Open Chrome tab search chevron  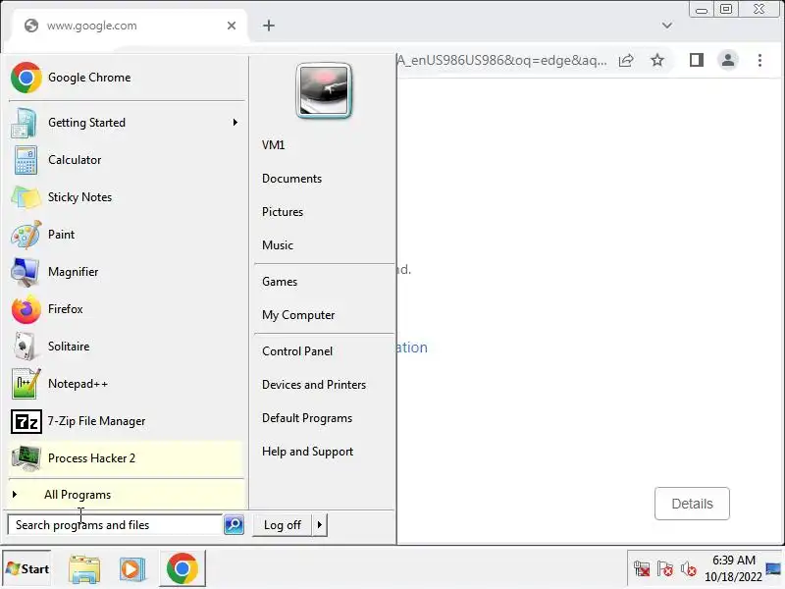(x=667, y=26)
